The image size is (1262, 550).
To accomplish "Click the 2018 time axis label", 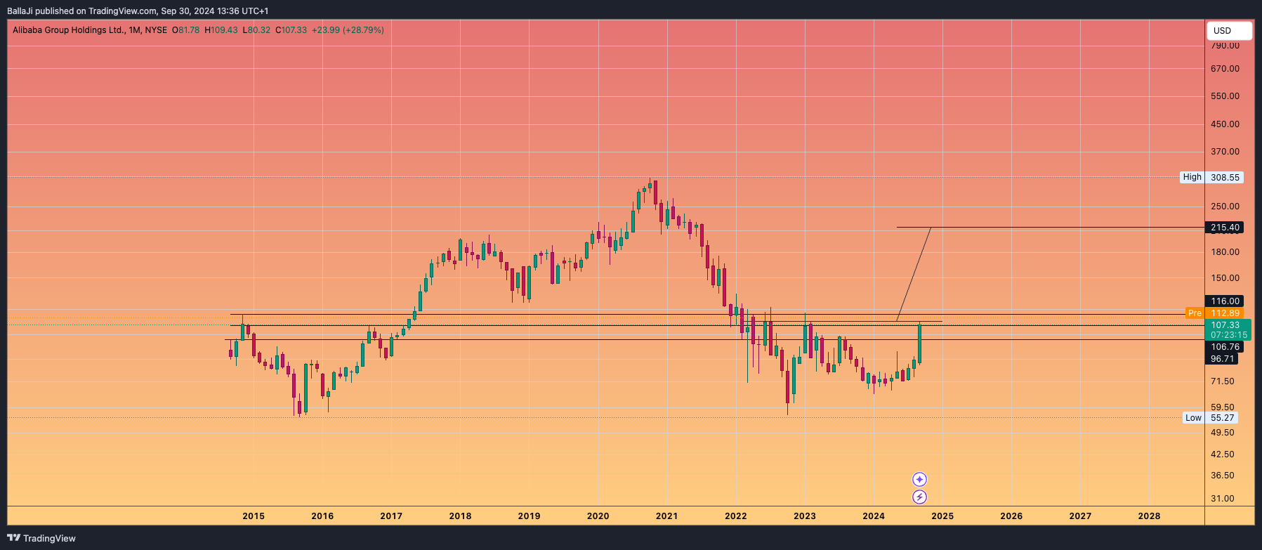I will pos(460,516).
